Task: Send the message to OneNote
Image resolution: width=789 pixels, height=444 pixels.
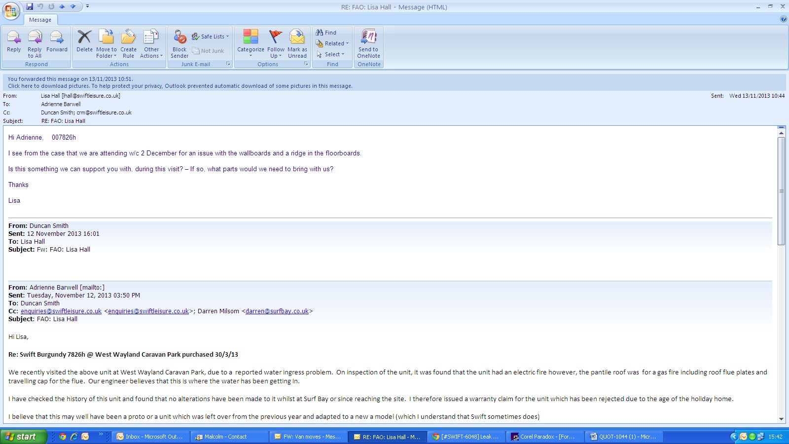Action: [x=369, y=44]
